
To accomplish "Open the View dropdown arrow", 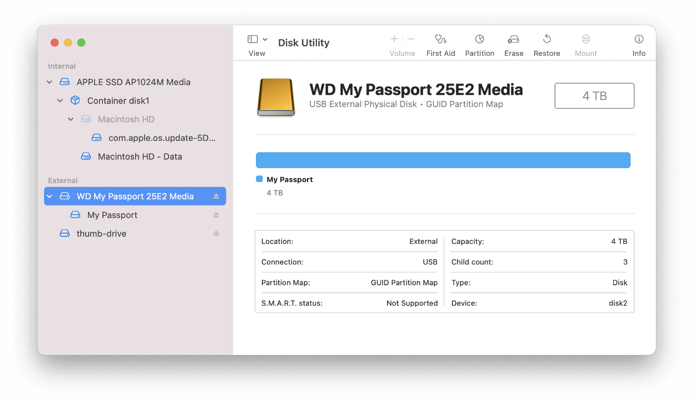I will 264,39.
